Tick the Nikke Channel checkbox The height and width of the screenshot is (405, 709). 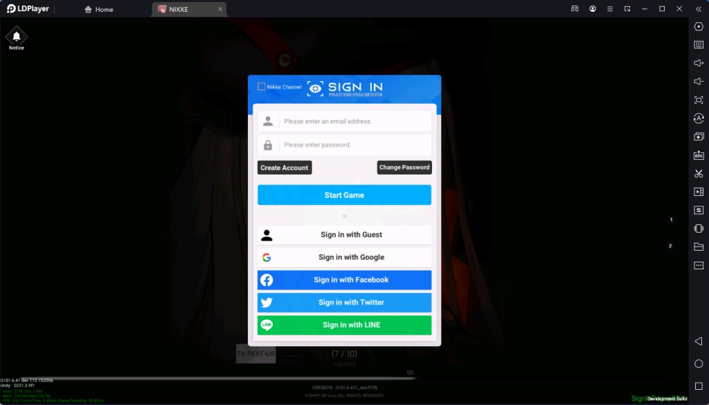pos(261,87)
